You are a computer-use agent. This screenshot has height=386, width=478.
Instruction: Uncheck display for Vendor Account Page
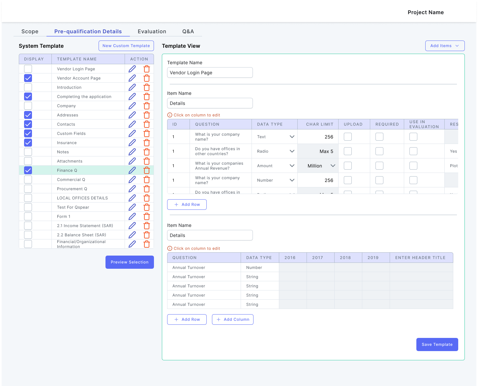[28, 78]
